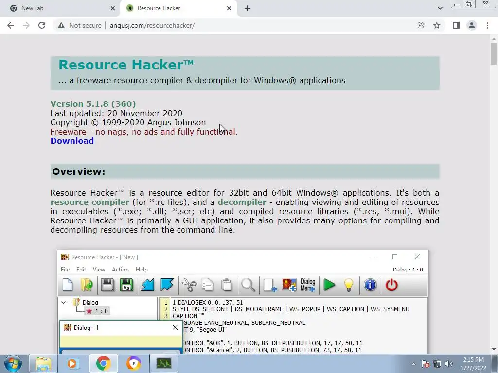Click the add new blank resource icon
Image resolution: width=498 pixels, height=373 pixels.
(x=270, y=285)
